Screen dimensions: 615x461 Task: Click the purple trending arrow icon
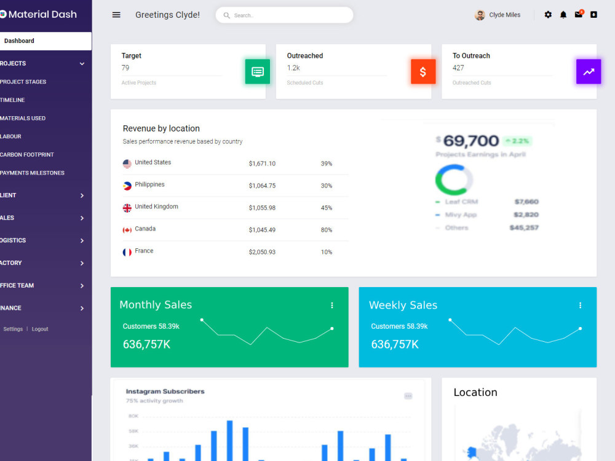click(x=589, y=72)
